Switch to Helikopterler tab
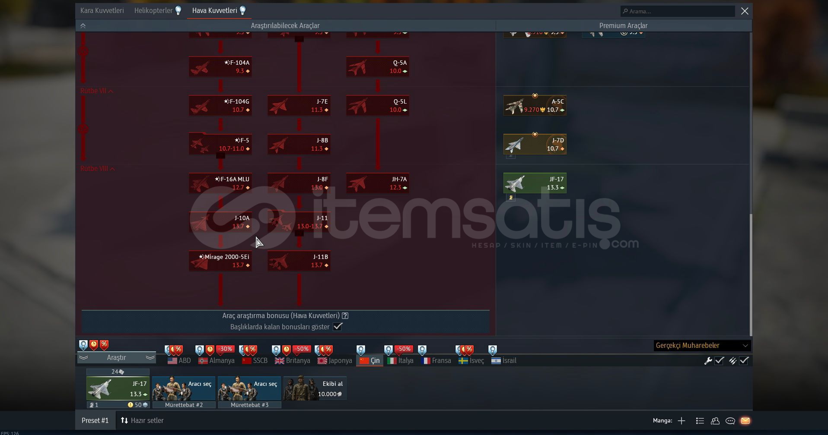 point(158,10)
